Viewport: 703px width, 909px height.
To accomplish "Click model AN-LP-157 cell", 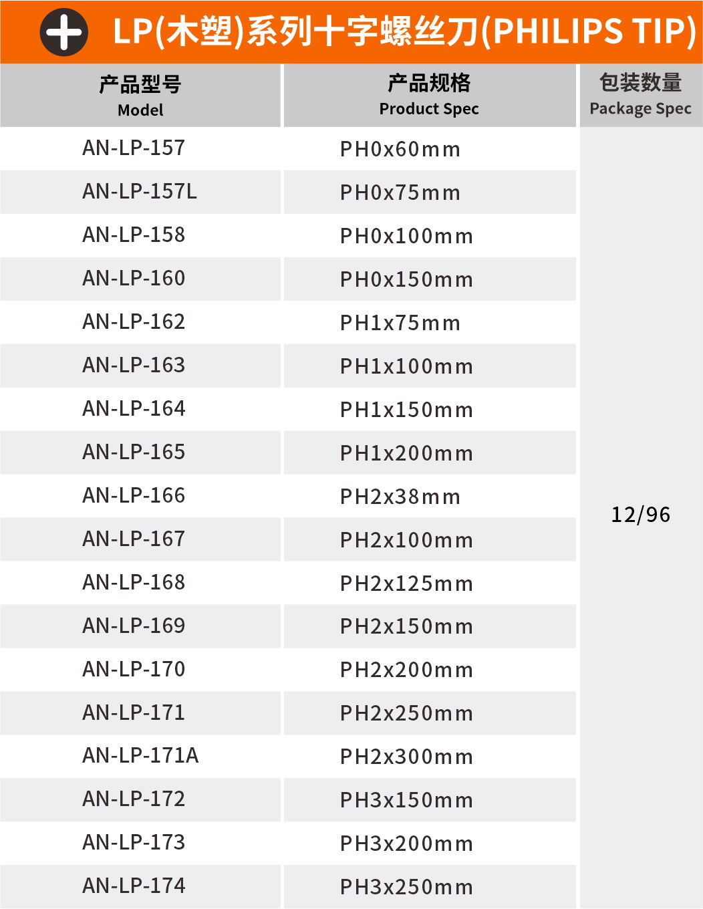I will pos(134,148).
